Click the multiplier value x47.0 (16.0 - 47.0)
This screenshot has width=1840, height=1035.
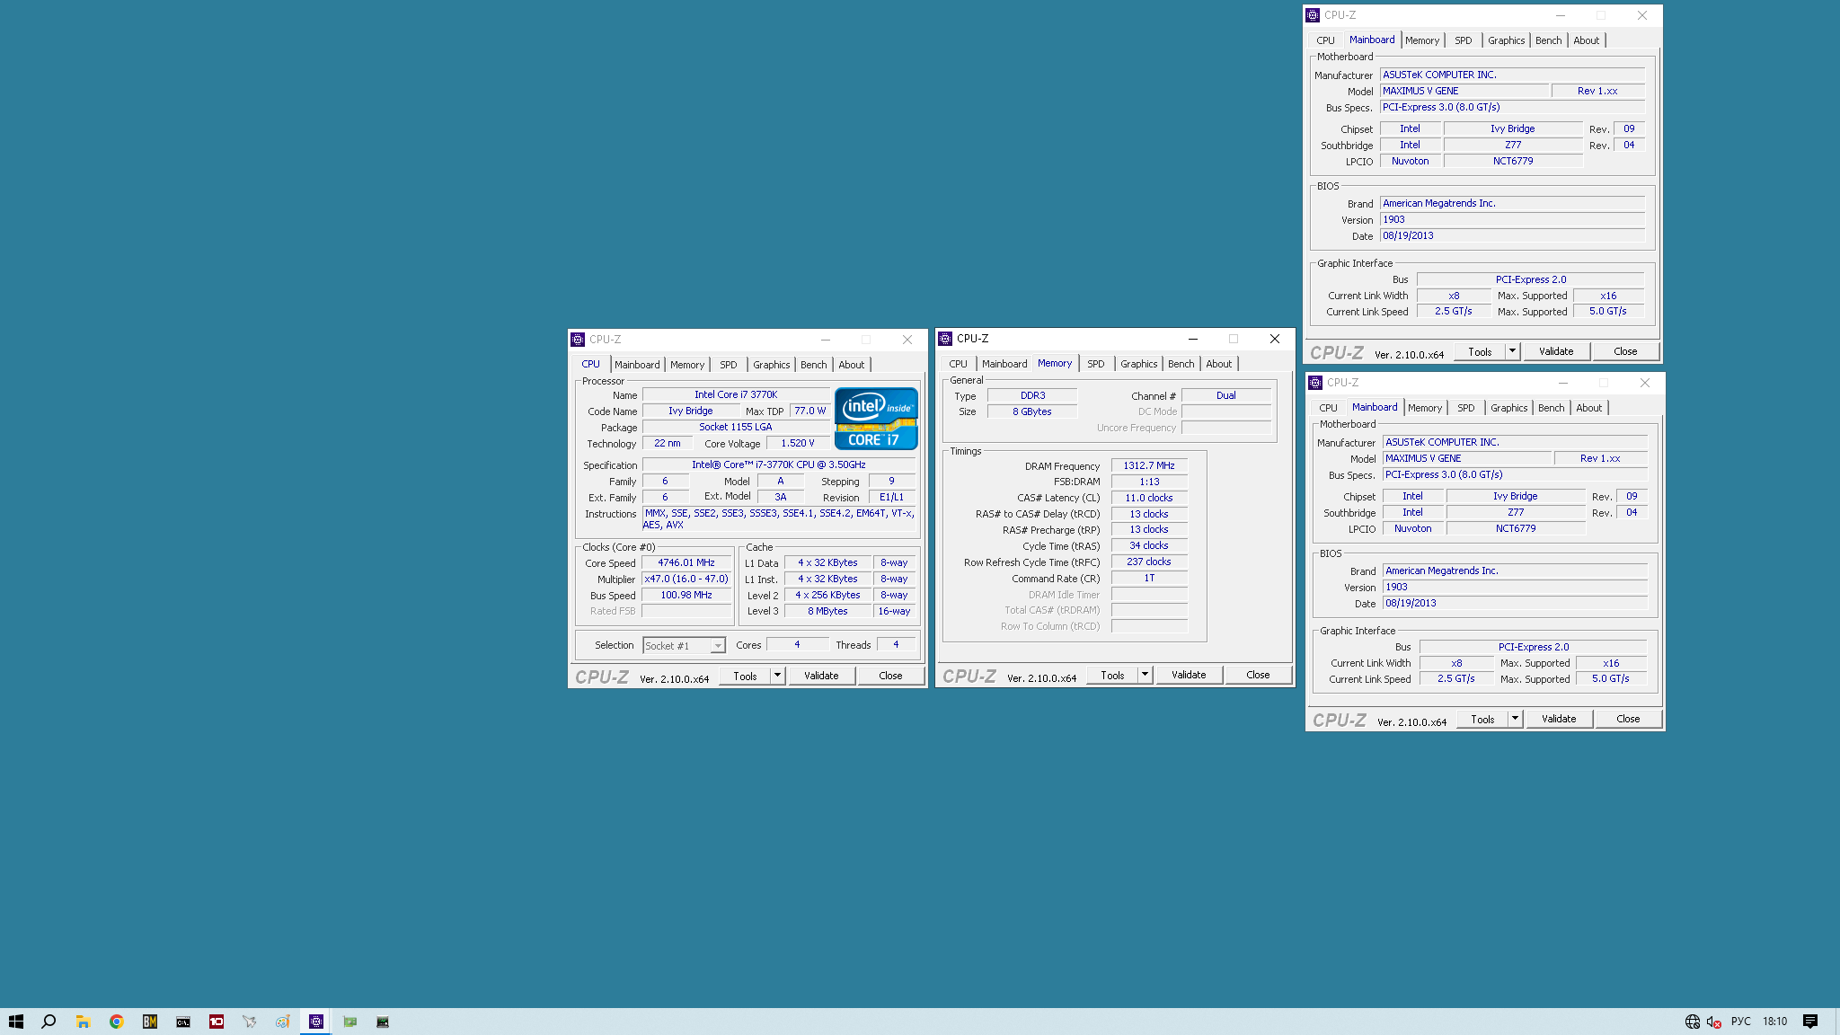[x=686, y=579]
